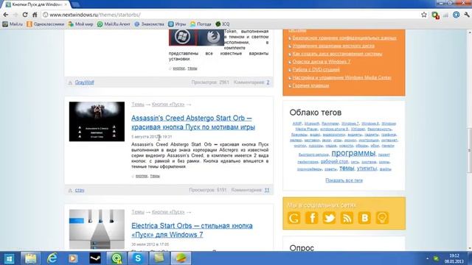Show hidden tray icons arrow
Image resolution: width=472 pixels, height=265 pixels.
[428, 258]
